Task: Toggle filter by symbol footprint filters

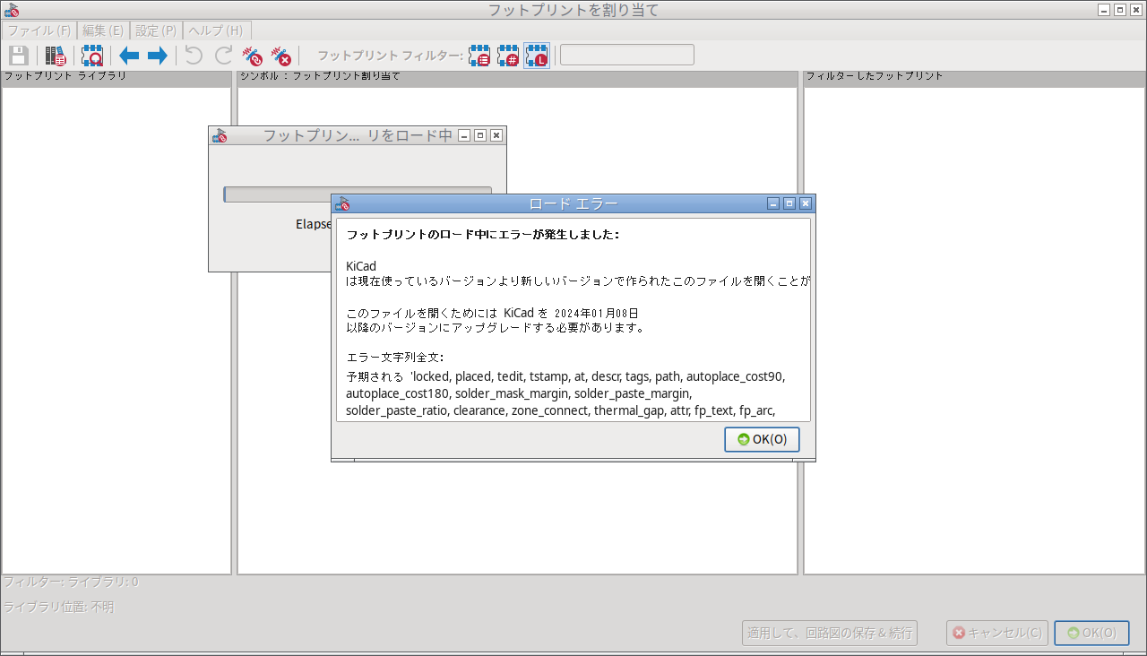Action: tap(479, 56)
